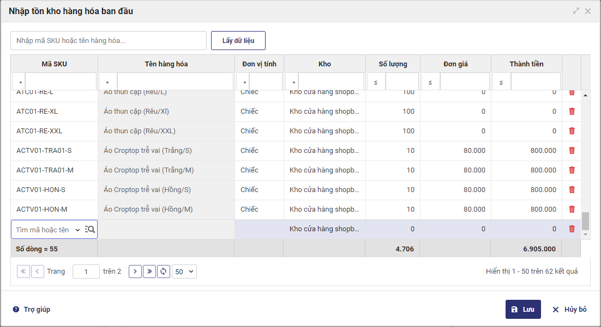Image resolution: width=601 pixels, height=327 pixels.
Task: Open filter operator for Số lượng column
Action: click(x=376, y=82)
